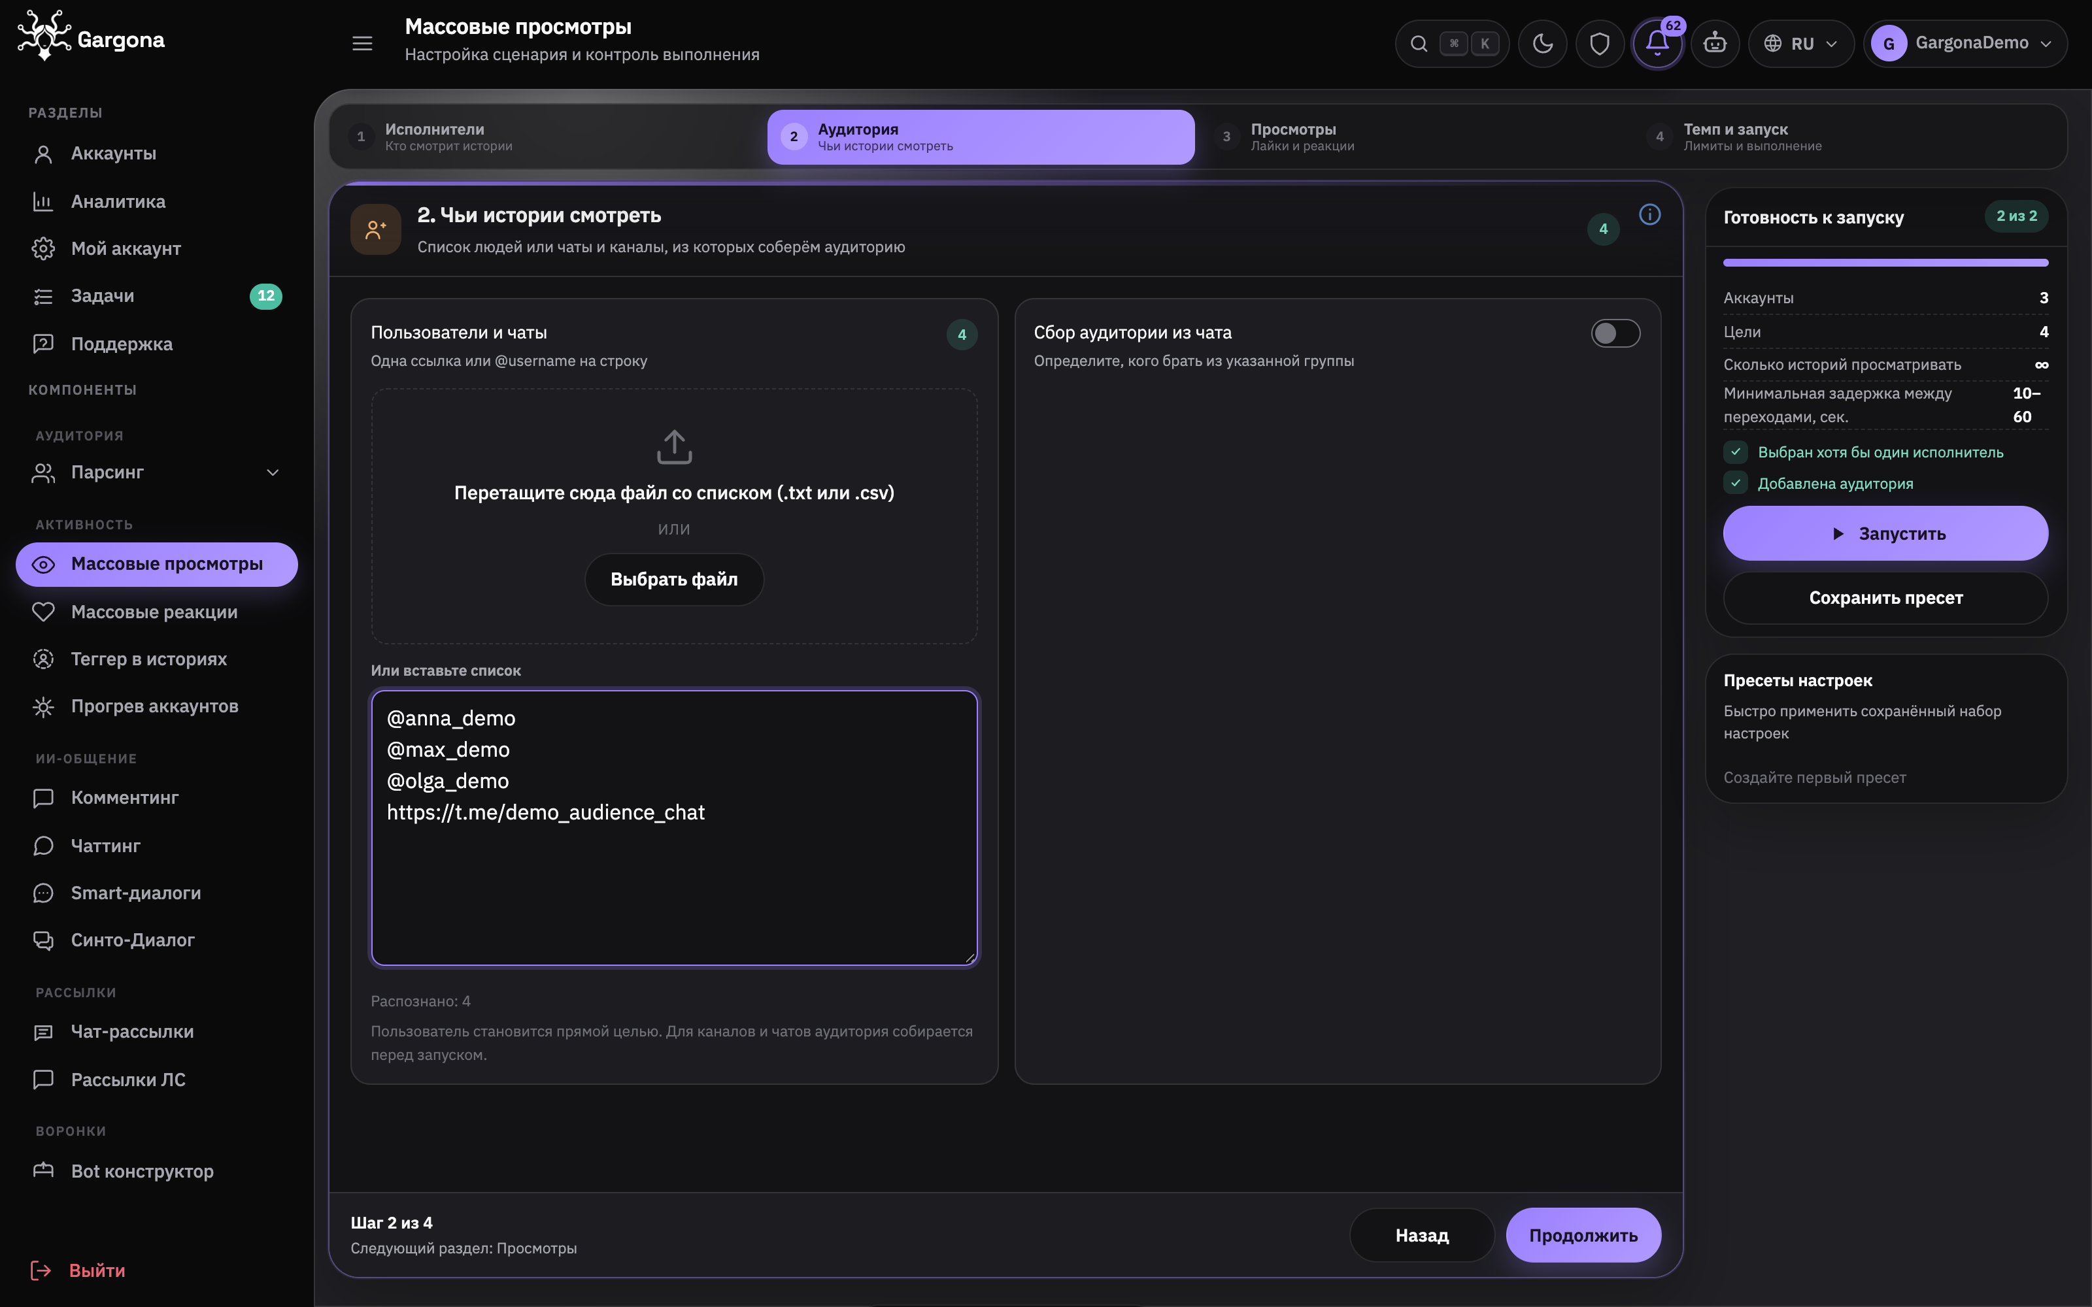Click the readiness progress bar

tap(1885, 263)
